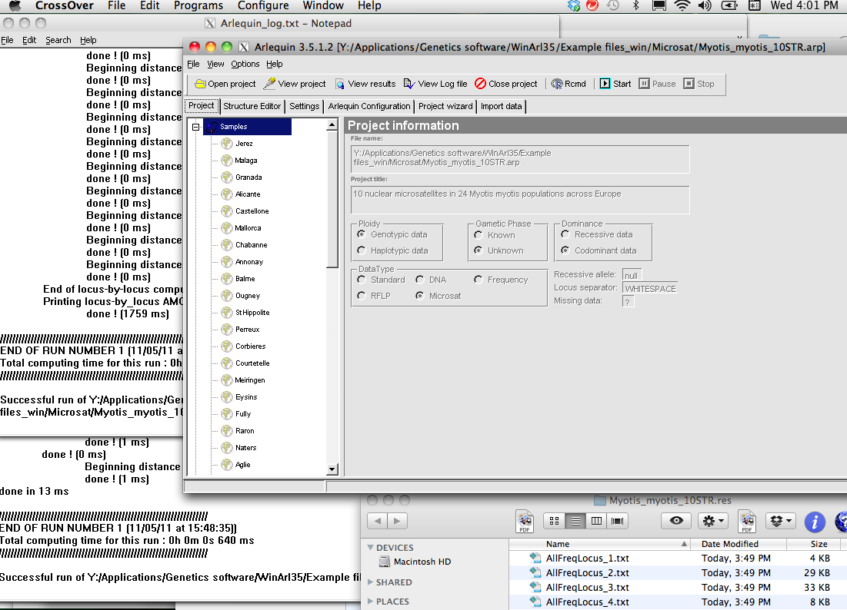
Task: Set Gametic Phase to Known
Action: (478, 236)
